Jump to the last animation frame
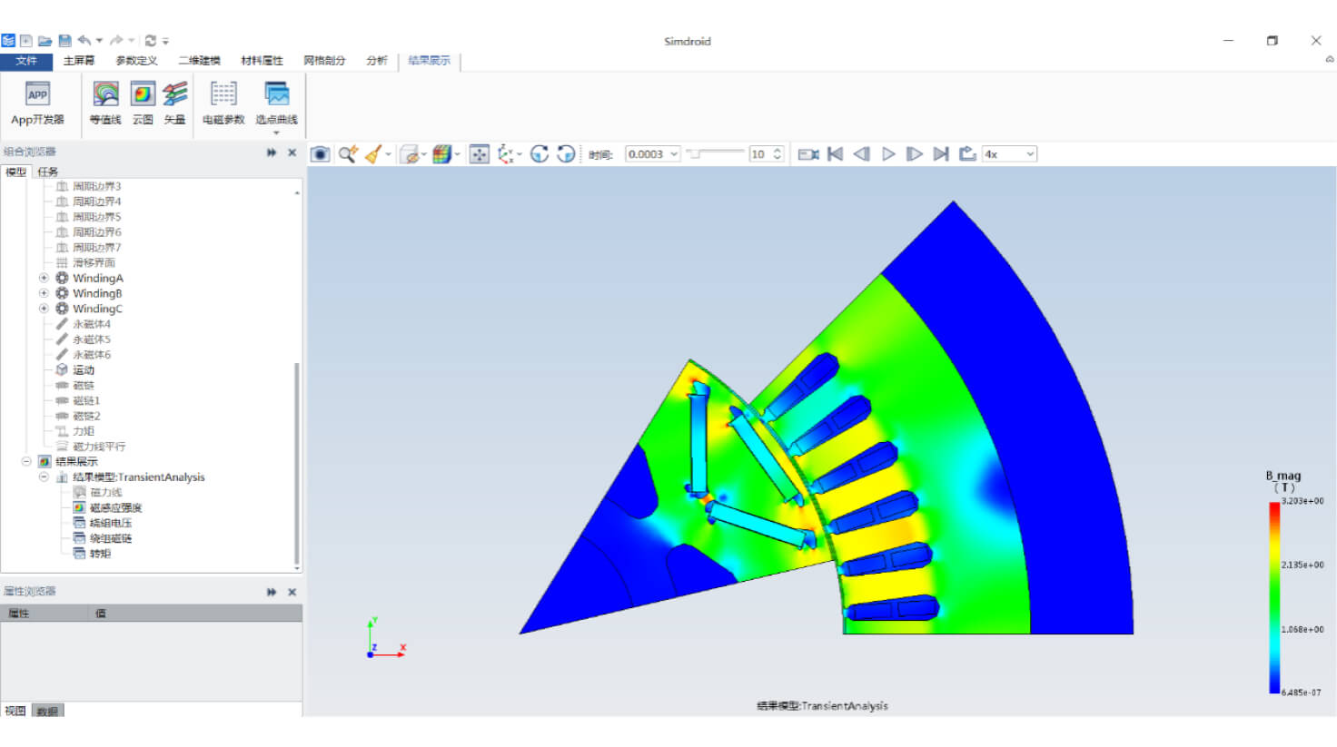 (x=941, y=154)
